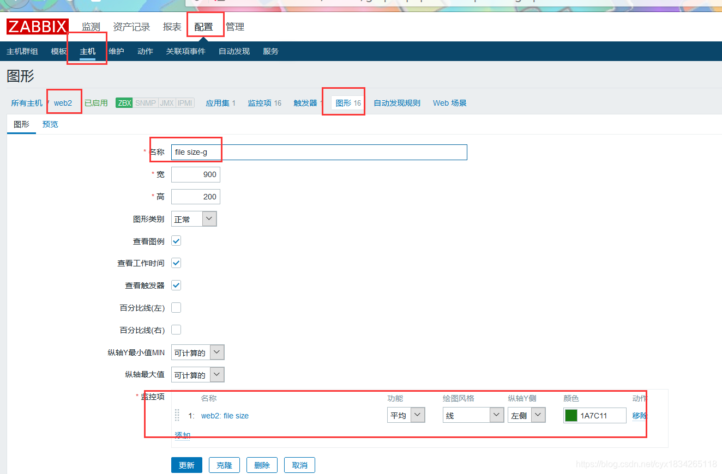Screen dimensions: 722x474
Task: Open Web 场景 link
Action: pyautogui.click(x=450, y=103)
